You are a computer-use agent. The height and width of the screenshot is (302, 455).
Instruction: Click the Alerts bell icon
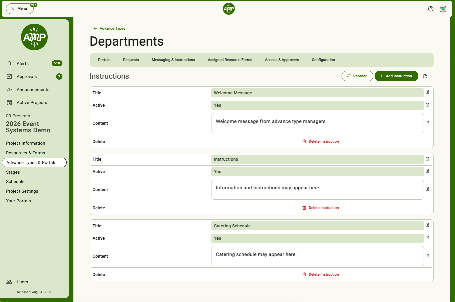pyautogui.click(x=9, y=63)
